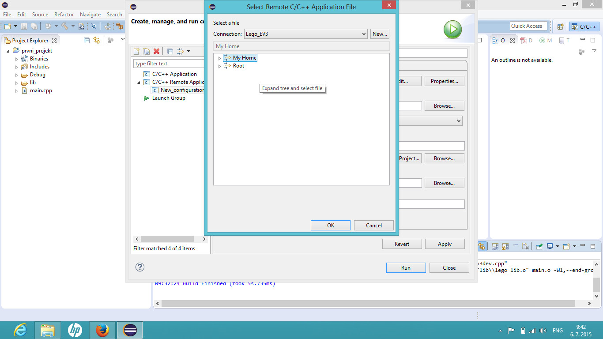This screenshot has width=603, height=339.
Task: Click the green Run icon in dialog header
Action: pos(452,30)
